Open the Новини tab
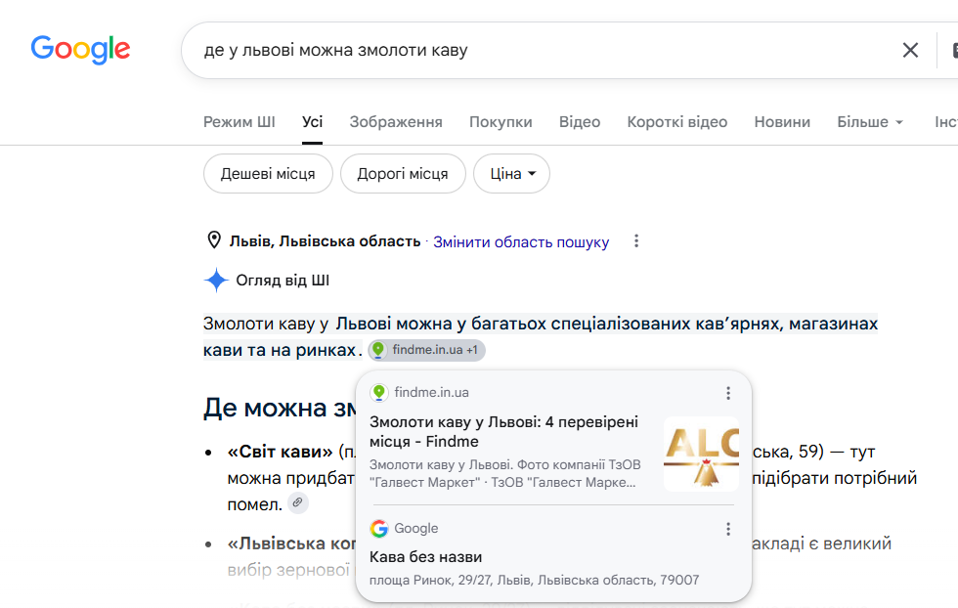Screen dimensions: 958x608 point(782,122)
